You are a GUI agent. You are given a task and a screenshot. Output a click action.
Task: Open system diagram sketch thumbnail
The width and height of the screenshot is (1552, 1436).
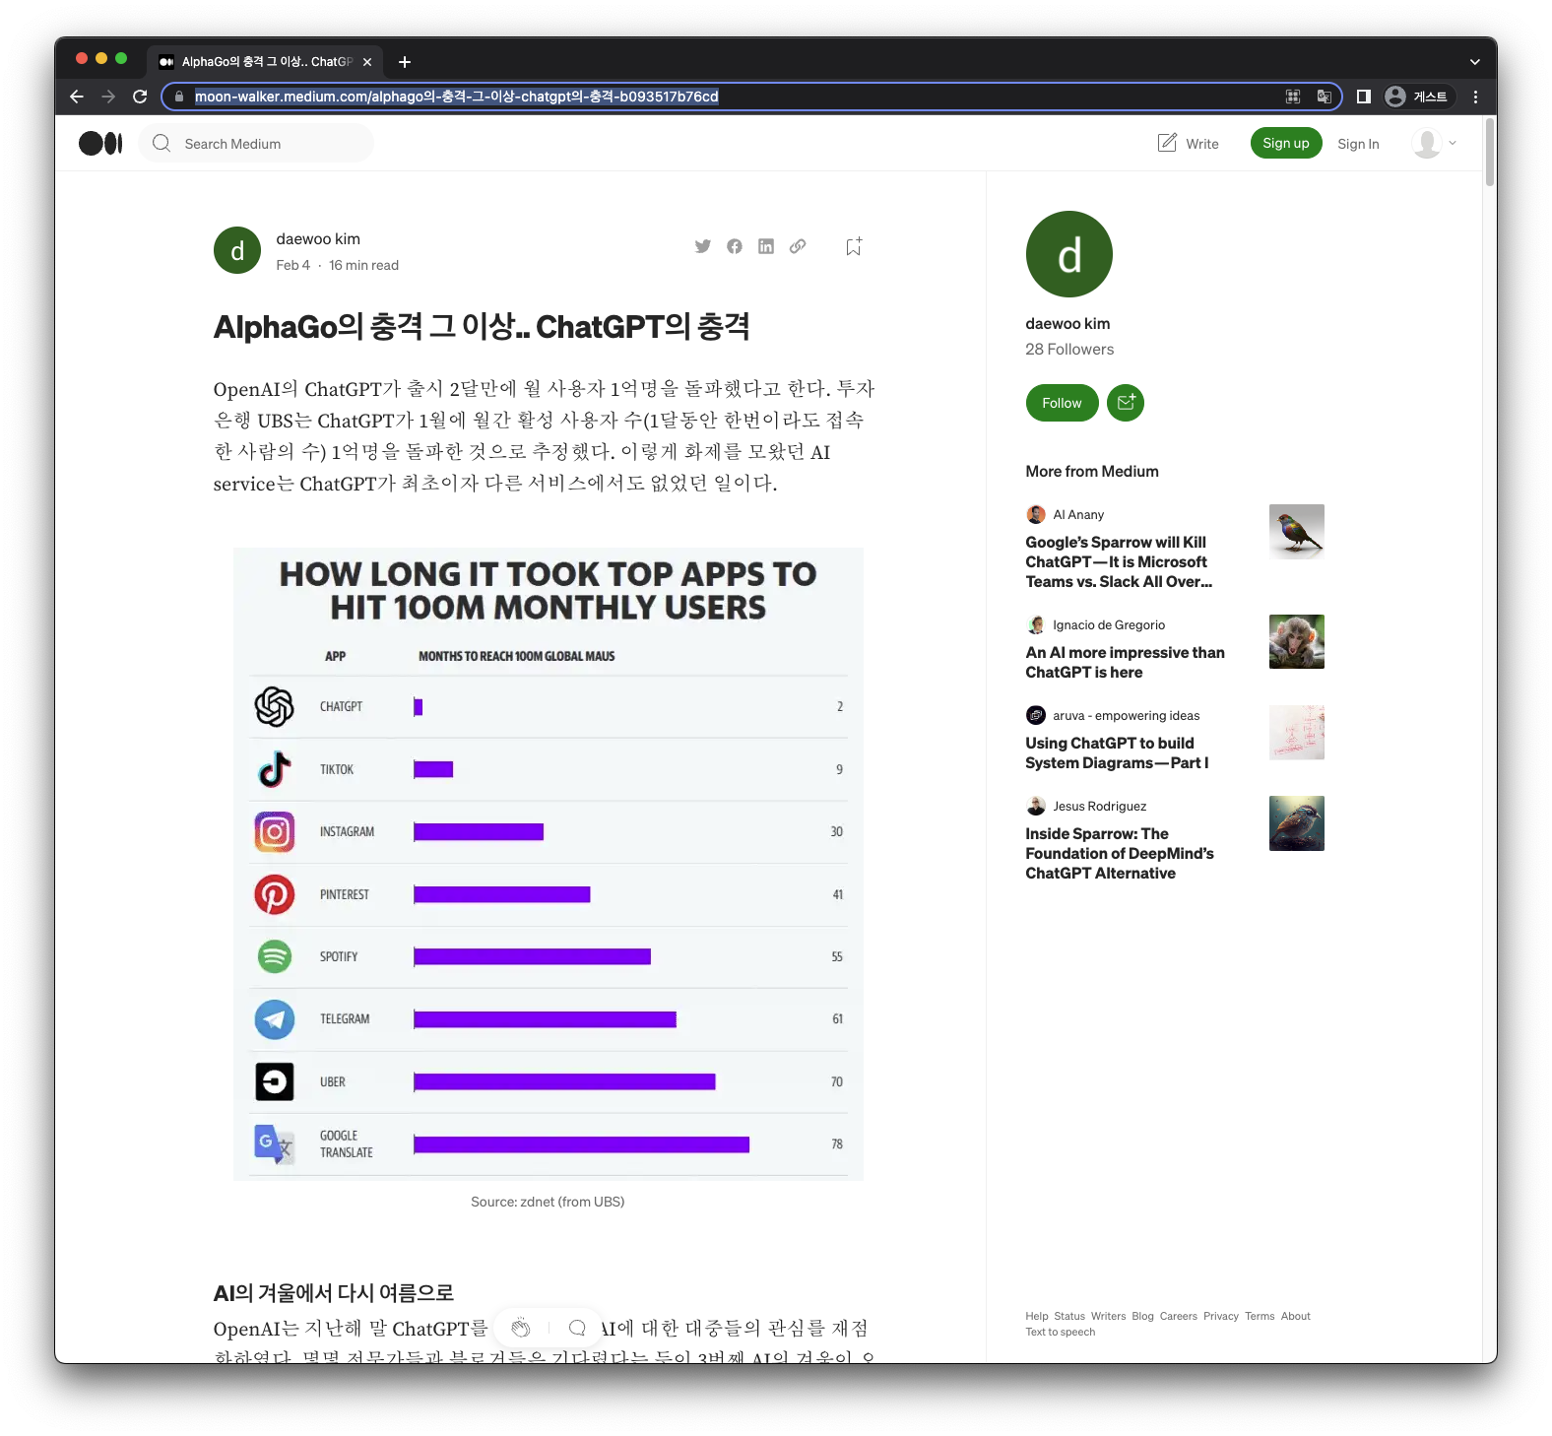1297,732
